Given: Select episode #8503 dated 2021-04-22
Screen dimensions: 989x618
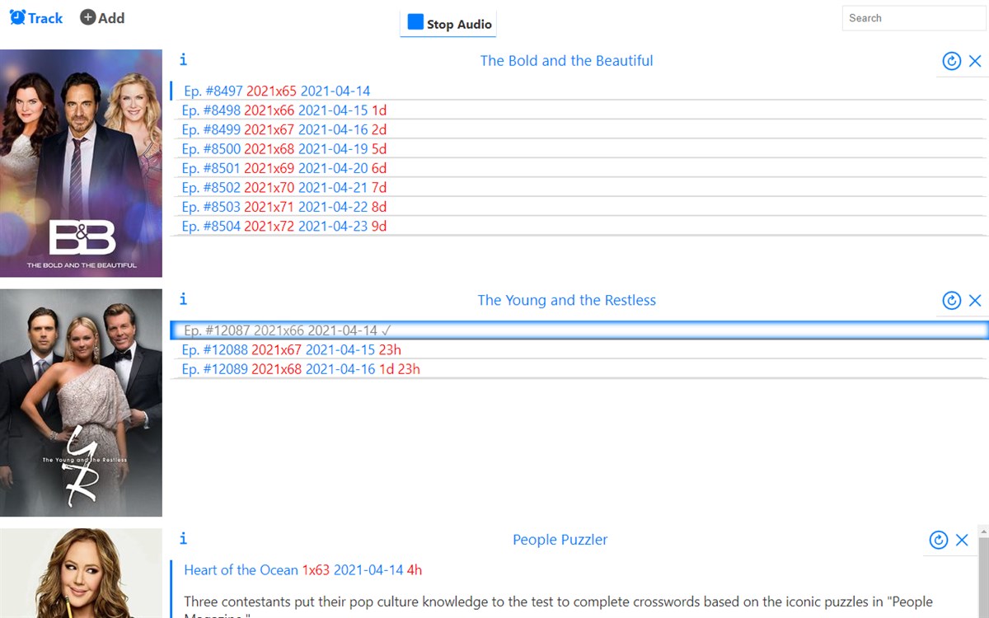Looking at the screenshot, I should pos(579,207).
